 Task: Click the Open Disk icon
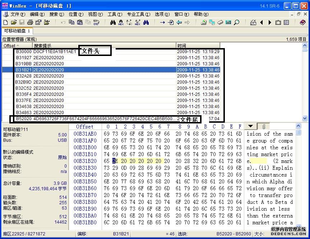[x=204, y=22]
